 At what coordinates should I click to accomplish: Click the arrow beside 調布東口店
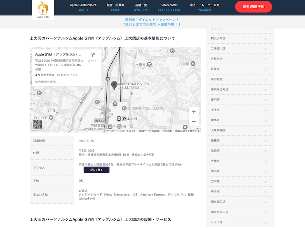[x=266, y=202]
